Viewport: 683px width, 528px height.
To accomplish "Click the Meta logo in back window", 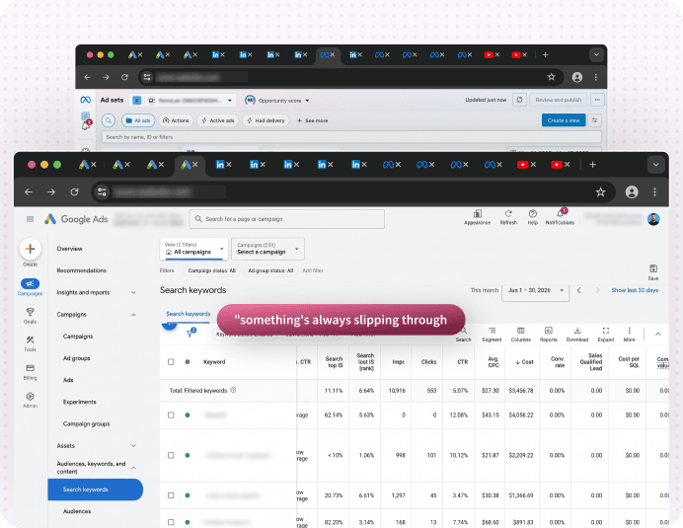I will (85, 100).
